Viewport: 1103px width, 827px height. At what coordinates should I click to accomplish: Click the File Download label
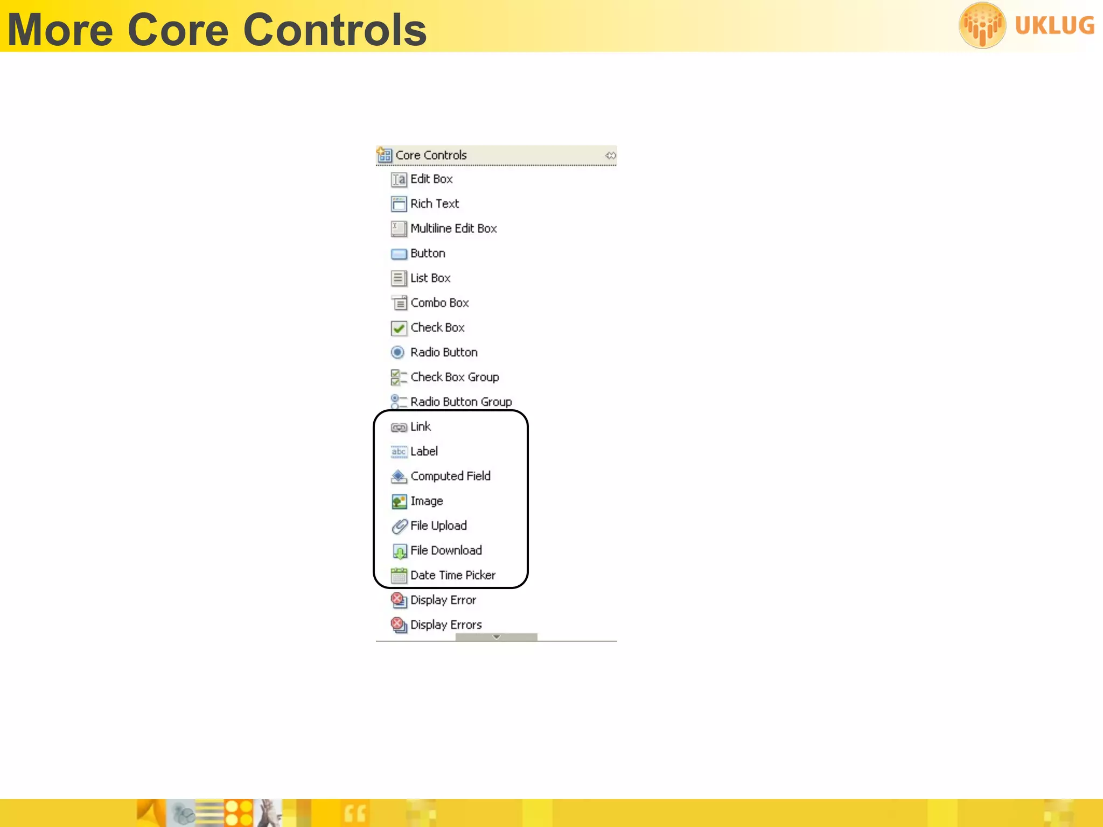coord(446,551)
